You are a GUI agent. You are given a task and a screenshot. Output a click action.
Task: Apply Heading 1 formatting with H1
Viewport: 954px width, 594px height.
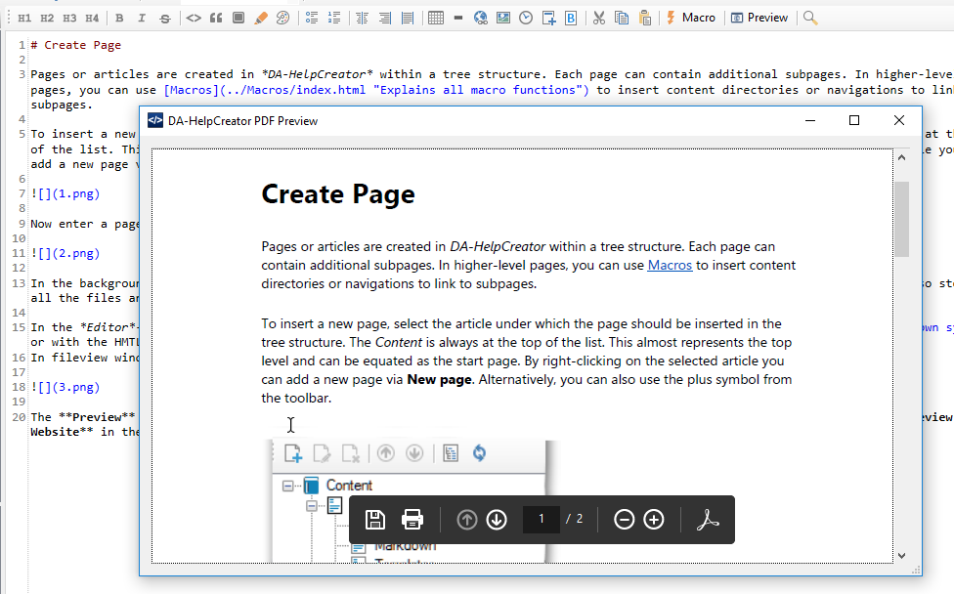pyautogui.click(x=25, y=19)
